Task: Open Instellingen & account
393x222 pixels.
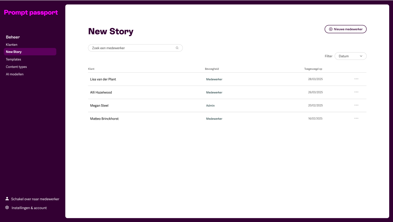Action: [29, 208]
